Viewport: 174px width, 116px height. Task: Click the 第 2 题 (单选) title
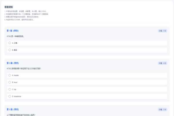(13, 63)
